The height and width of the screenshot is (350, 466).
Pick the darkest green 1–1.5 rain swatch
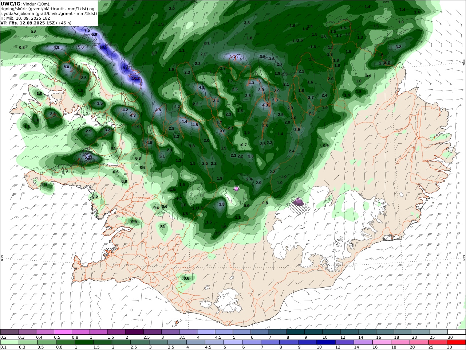tap(84, 342)
